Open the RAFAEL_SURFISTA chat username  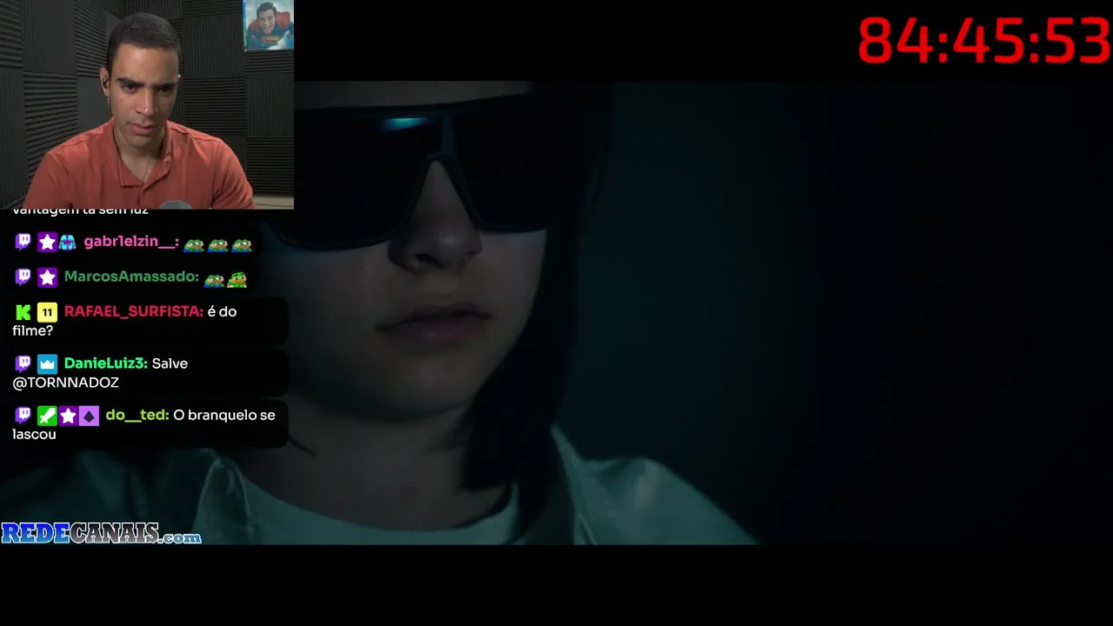pyautogui.click(x=134, y=311)
